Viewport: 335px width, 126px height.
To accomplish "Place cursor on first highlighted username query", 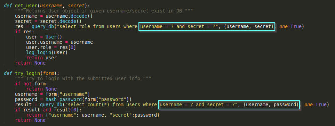I will (x=207, y=26).
